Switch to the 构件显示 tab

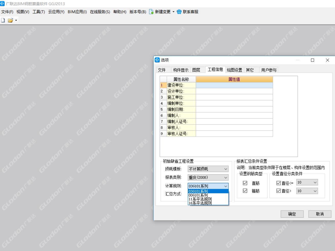181,70
